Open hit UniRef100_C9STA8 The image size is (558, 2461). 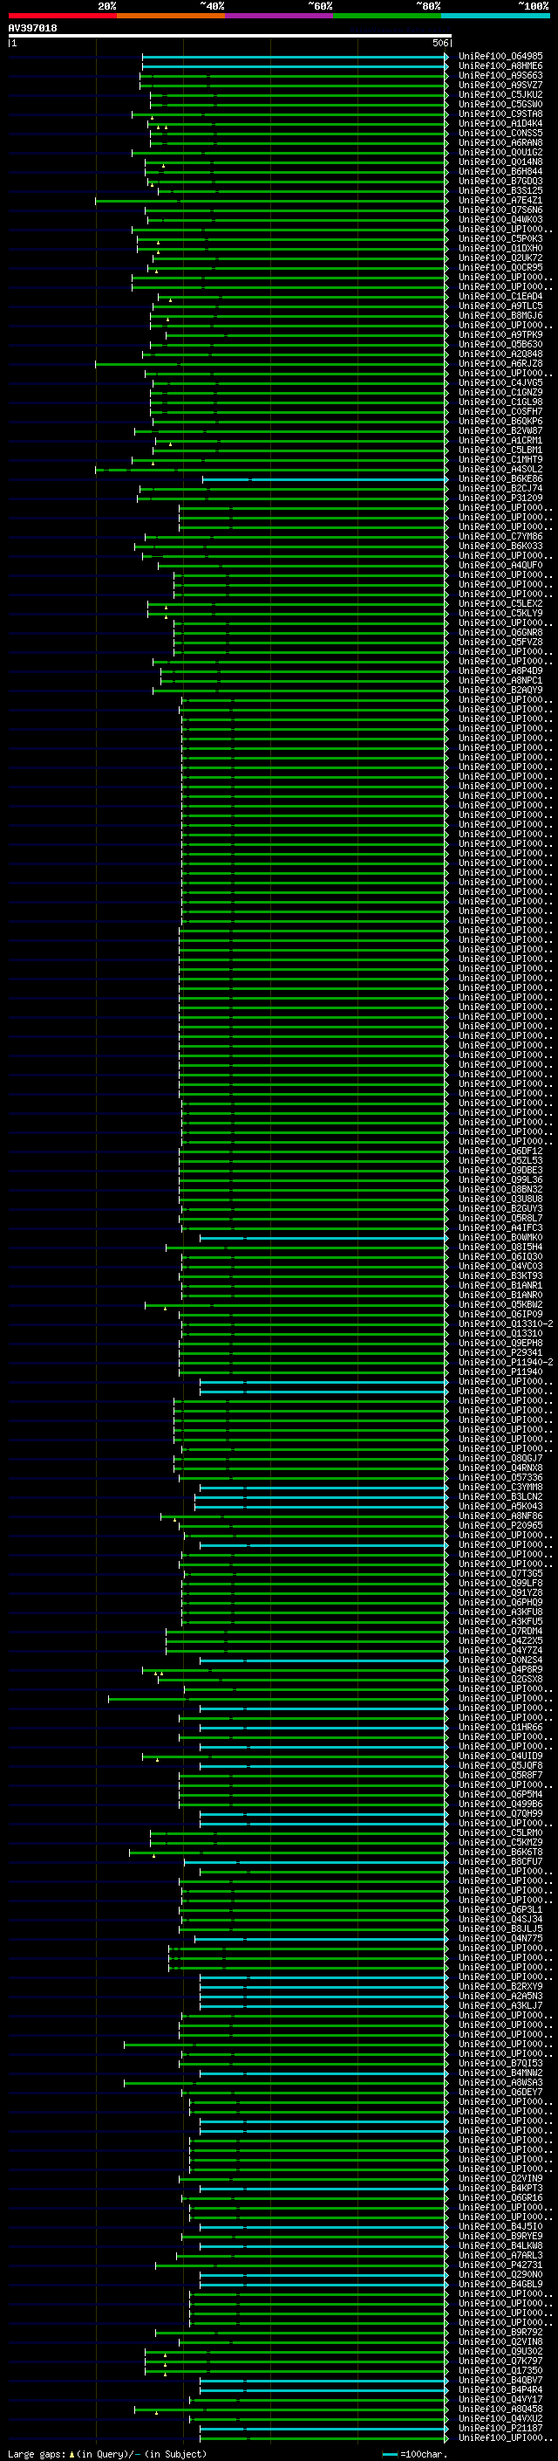point(500,113)
